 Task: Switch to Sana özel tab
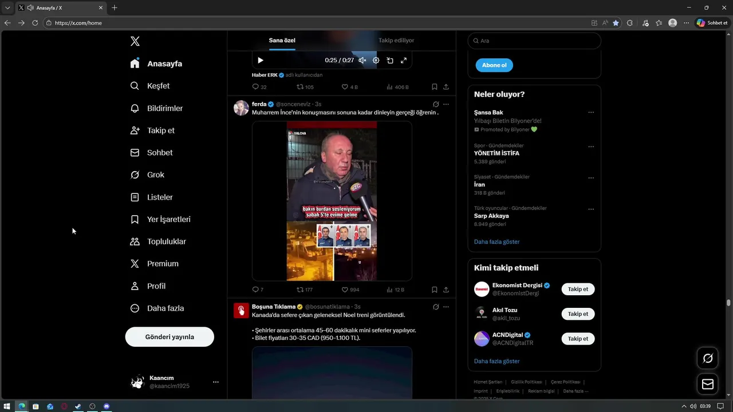[282, 41]
